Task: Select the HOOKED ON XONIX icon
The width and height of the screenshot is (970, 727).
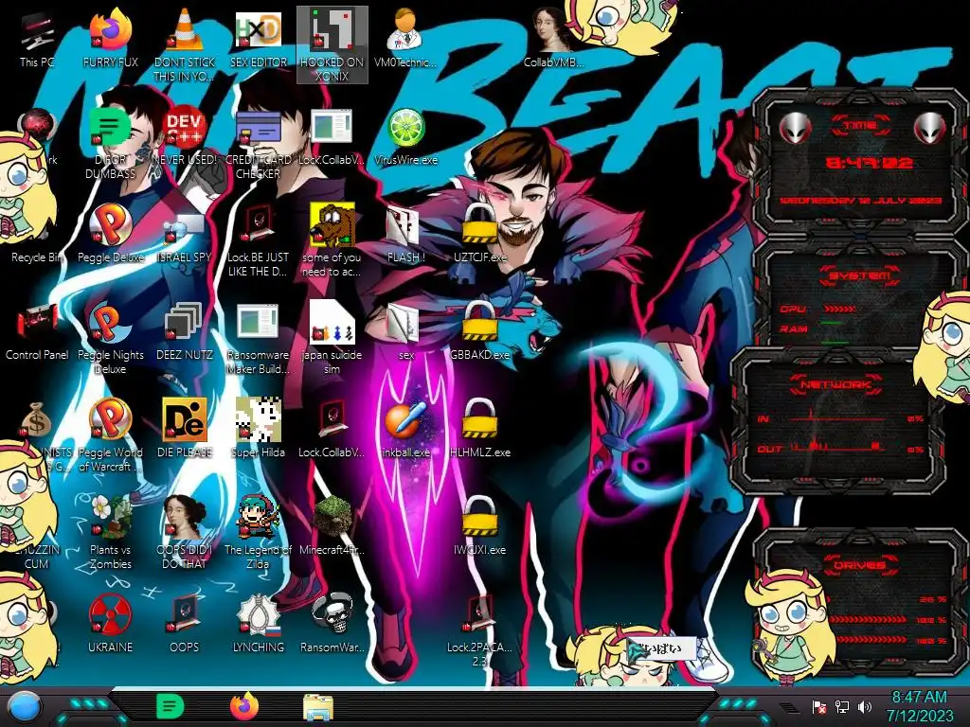Action: tap(332, 45)
